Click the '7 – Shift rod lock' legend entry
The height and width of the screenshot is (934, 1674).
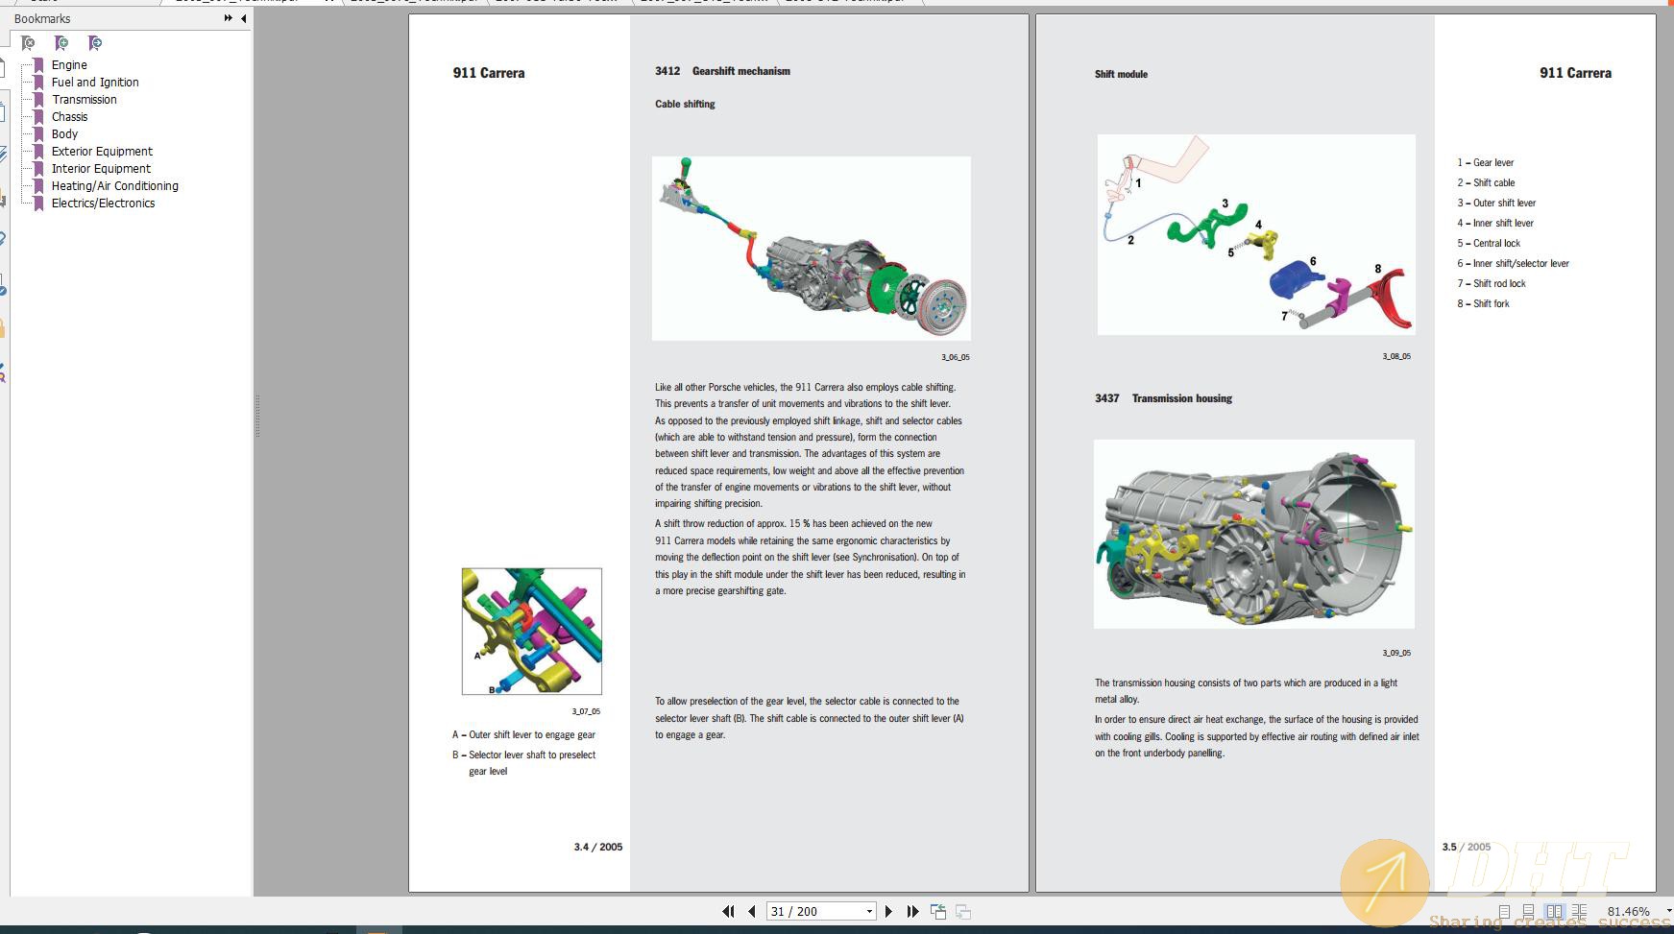[x=1492, y=283]
